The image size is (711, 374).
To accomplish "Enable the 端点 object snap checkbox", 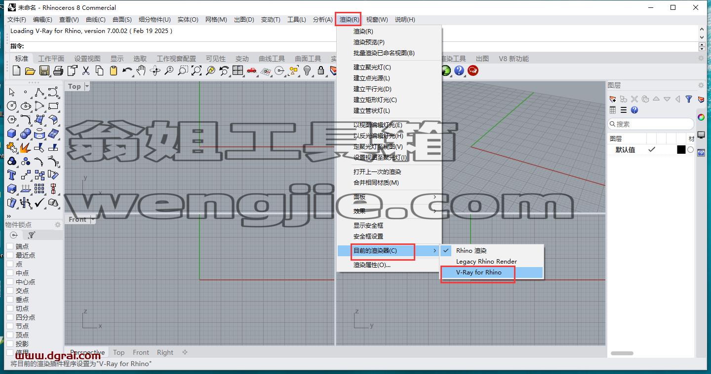I will (10, 246).
